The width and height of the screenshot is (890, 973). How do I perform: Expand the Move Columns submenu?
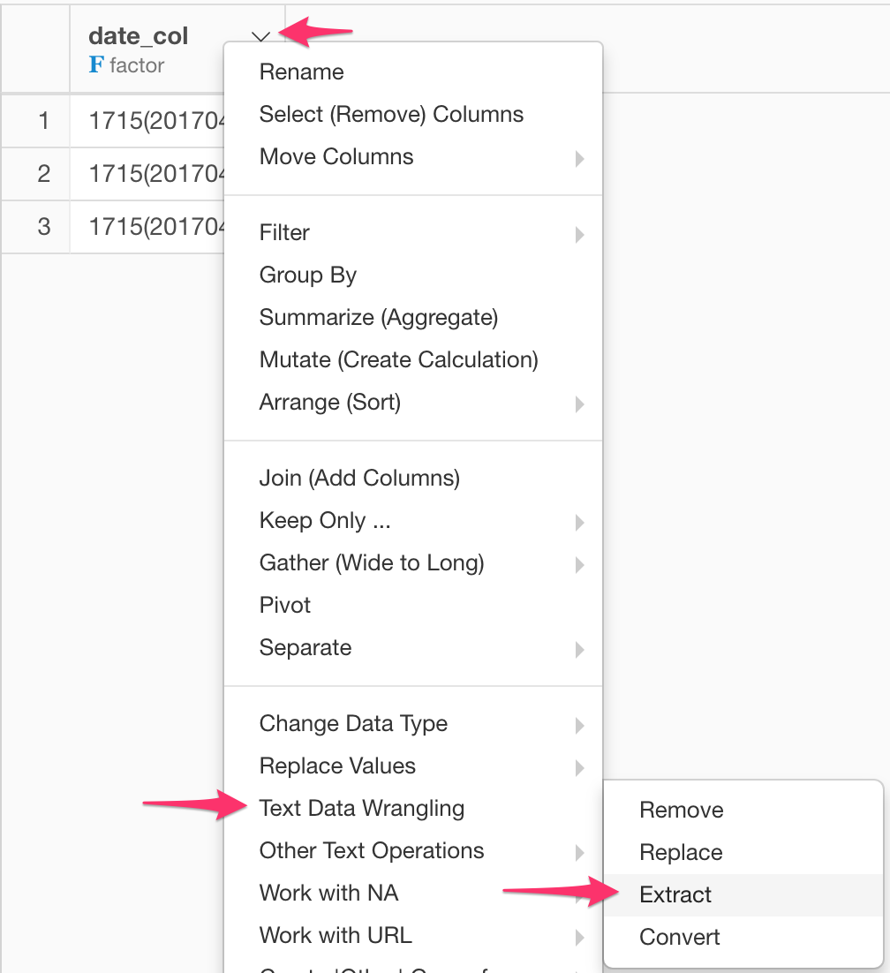point(581,160)
